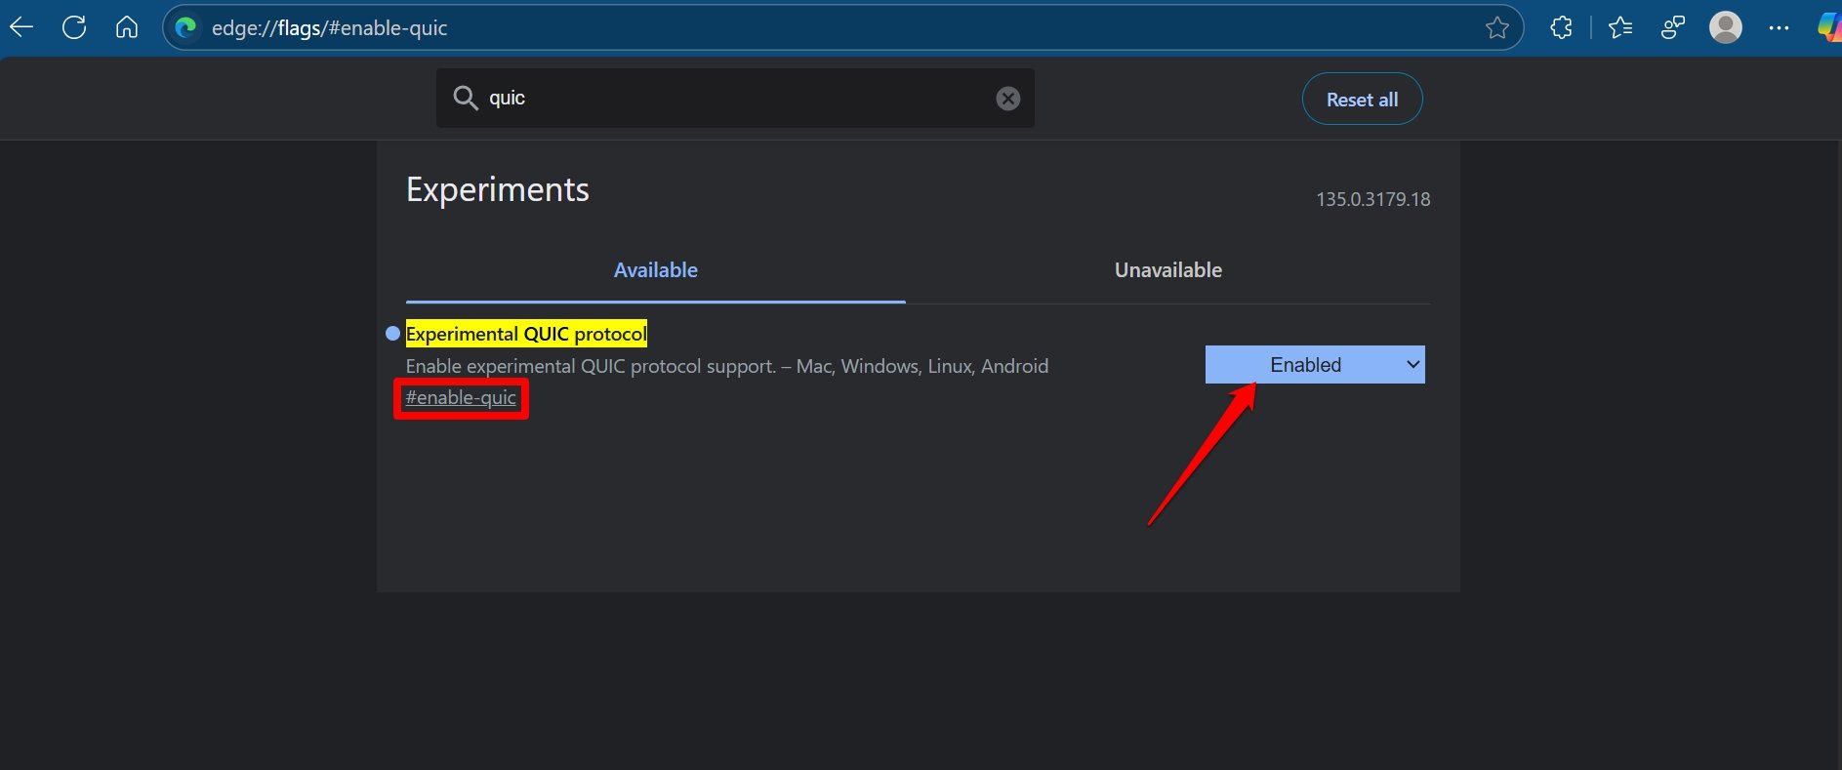The image size is (1842, 770).
Task: Open Settings and more ellipsis menu
Action: click(1779, 28)
